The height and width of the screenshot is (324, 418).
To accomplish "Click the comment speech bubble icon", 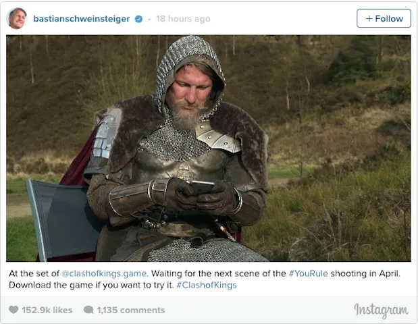I will click(x=88, y=310).
